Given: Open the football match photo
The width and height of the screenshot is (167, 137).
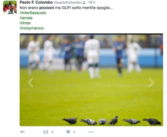Looking at the screenshot, I should point(91,80).
